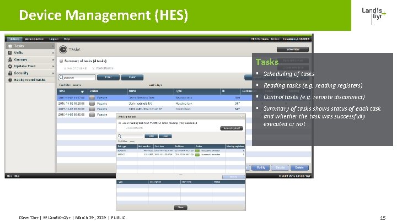Click the Background tasks cog icon
Viewport: 397px width, 223px height.
pyautogui.click(x=10, y=80)
